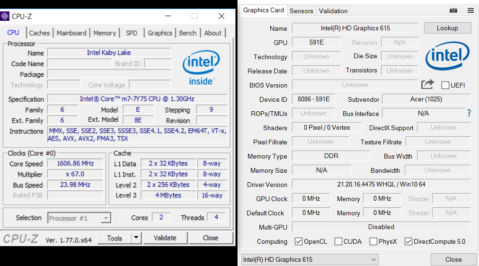Click the Core Speed value 1606.86 MHz
Viewport: 479px width, 266px height.
75,163
